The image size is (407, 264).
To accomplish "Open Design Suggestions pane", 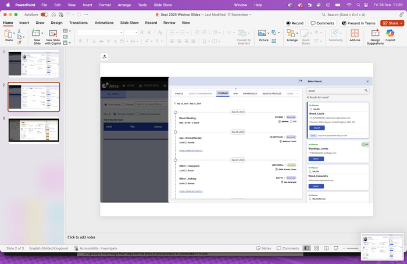I will point(376,34).
